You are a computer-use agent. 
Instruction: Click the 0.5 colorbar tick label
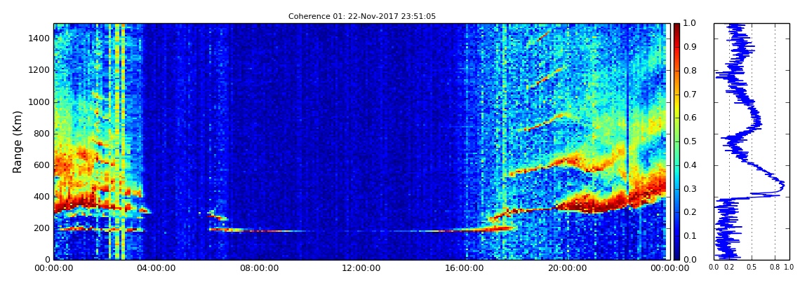click(x=688, y=141)
